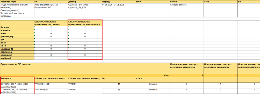Select the 'жінки' row label

pyautogui.click(x=17, y=33)
